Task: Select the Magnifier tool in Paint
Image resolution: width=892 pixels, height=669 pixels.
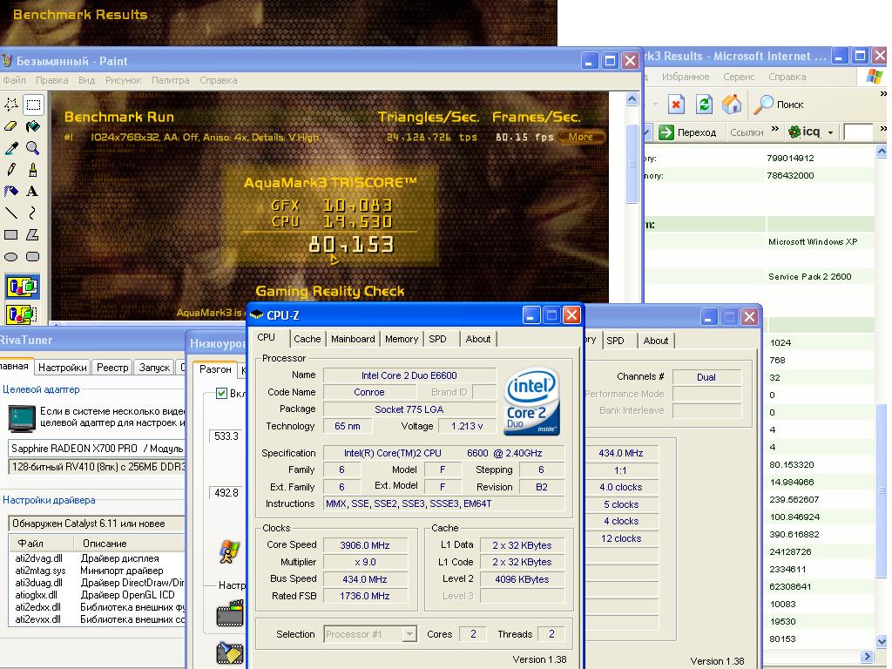Action: [33, 148]
